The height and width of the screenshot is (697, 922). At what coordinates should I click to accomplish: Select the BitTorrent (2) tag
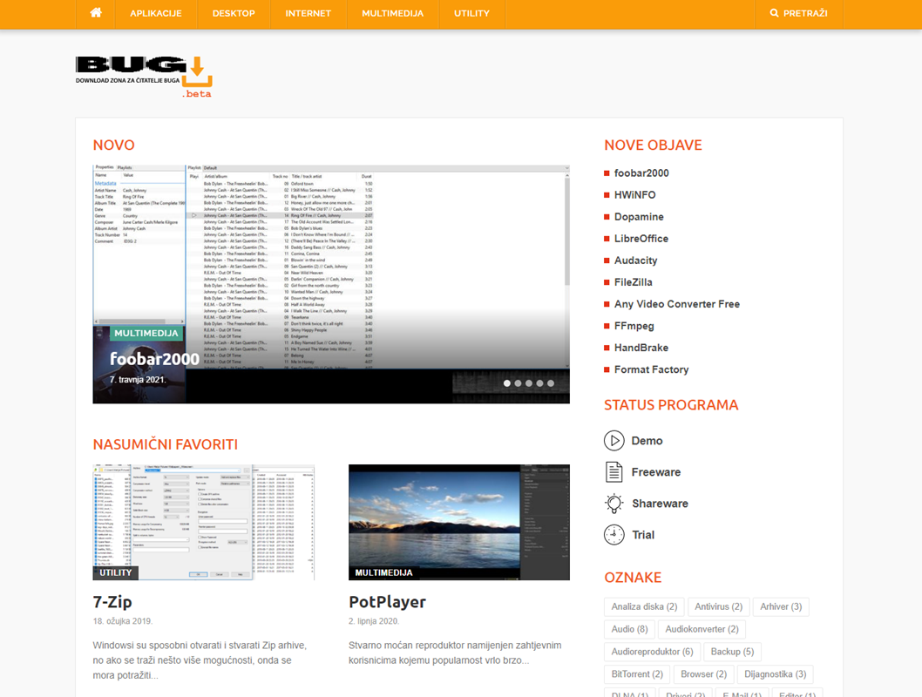click(x=637, y=674)
